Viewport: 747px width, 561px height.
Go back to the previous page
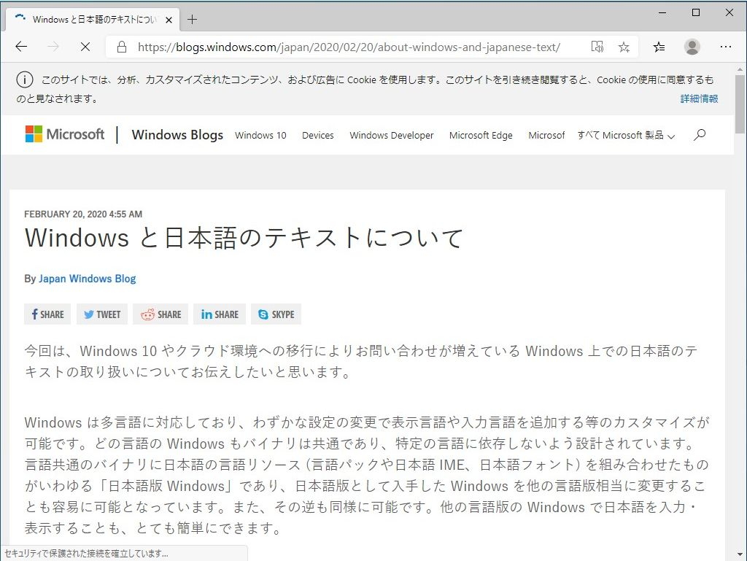pyautogui.click(x=21, y=46)
